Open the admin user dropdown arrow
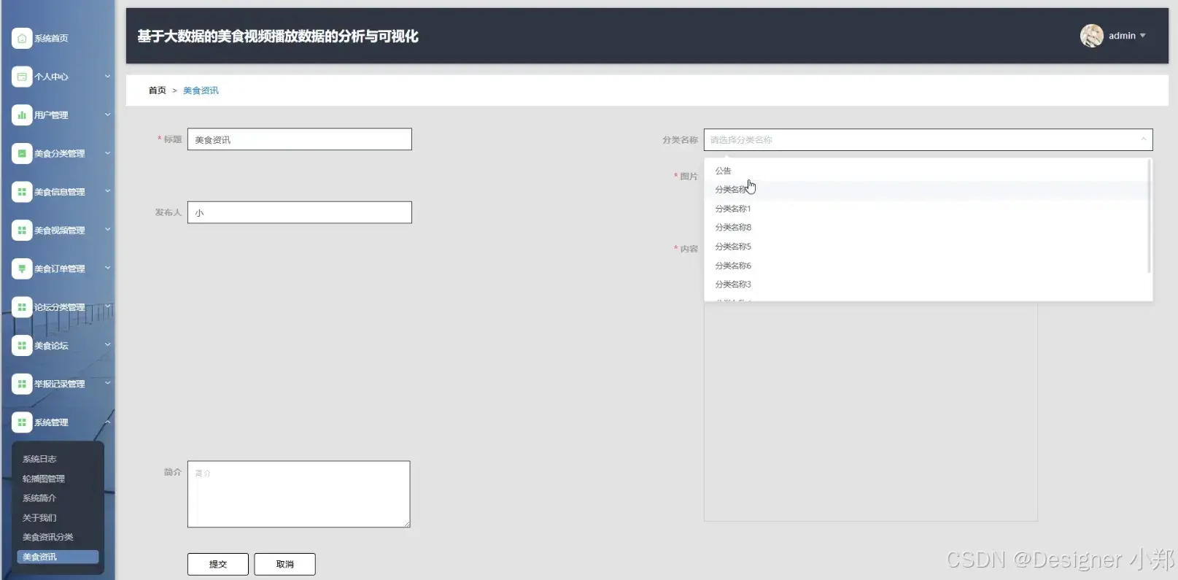1178x580 pixels. coord(1142,36)
